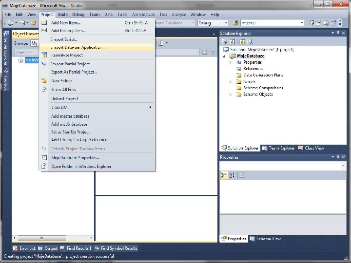Viewport: 351px width, 263px height.
Task: Select Import Data-tier Application entry
Action: coord(97,47)
